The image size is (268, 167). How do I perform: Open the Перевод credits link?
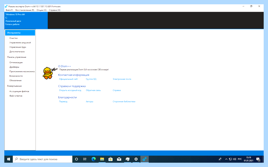tap(63, 102)
